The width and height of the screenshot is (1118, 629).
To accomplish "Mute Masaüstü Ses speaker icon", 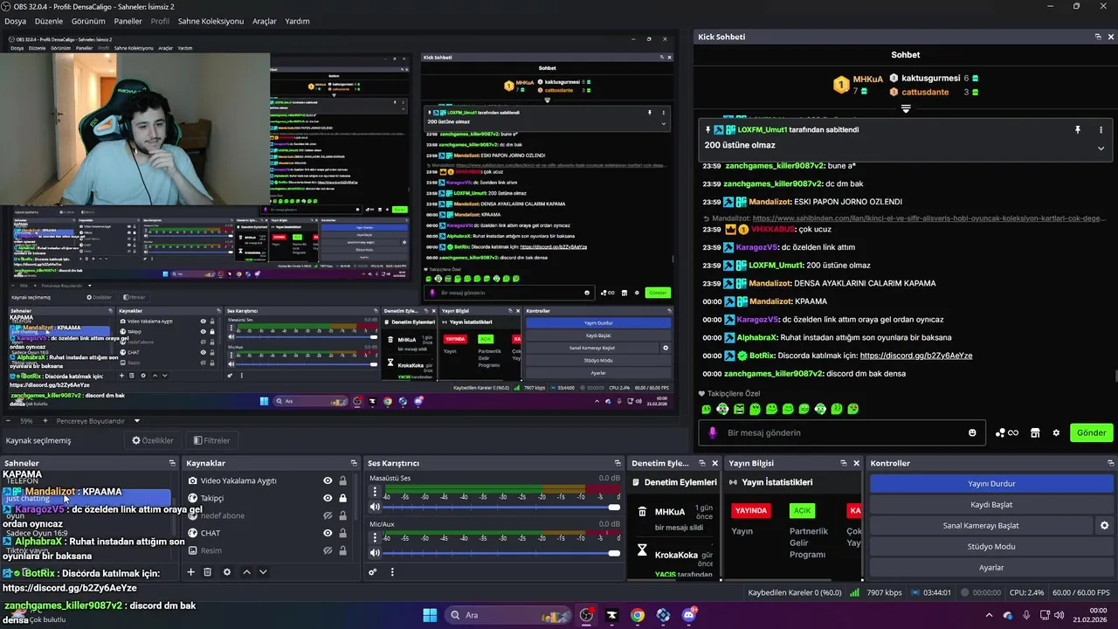I will [x=375, y=507].
